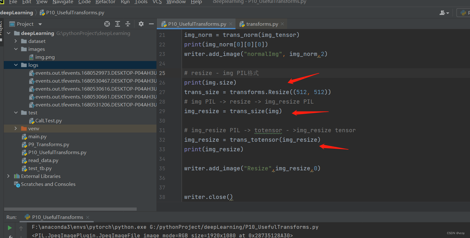Collapse the logs folder

16,65
